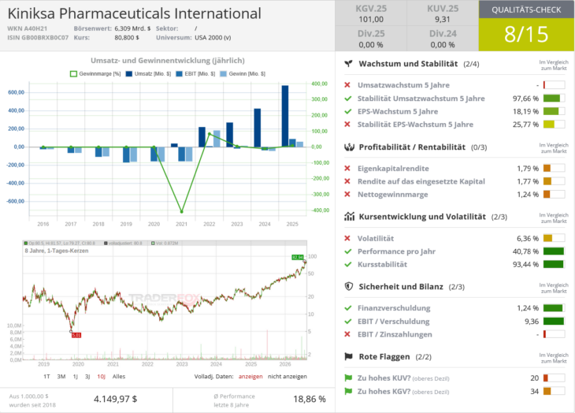Viewport: 575px width, 413px height.
Task: Click the KUV.25 value 9,31
Action: (443, 20)
